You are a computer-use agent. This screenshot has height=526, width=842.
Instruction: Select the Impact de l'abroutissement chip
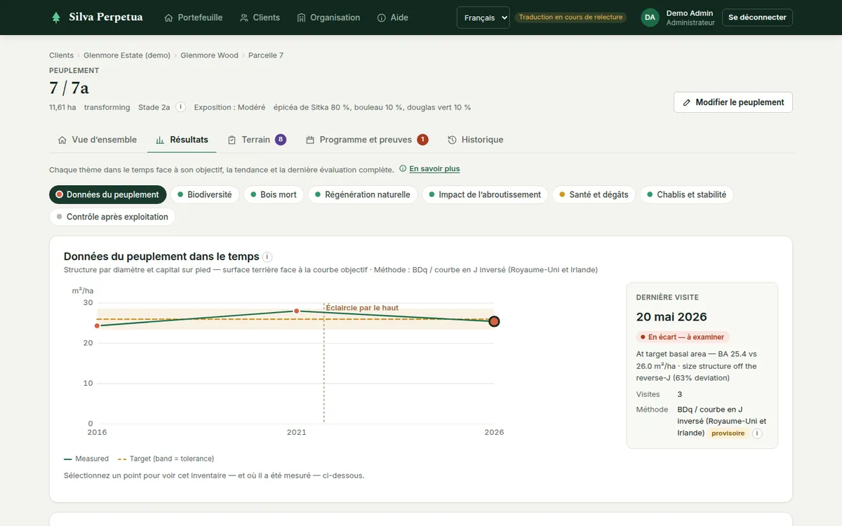[485, 194]
